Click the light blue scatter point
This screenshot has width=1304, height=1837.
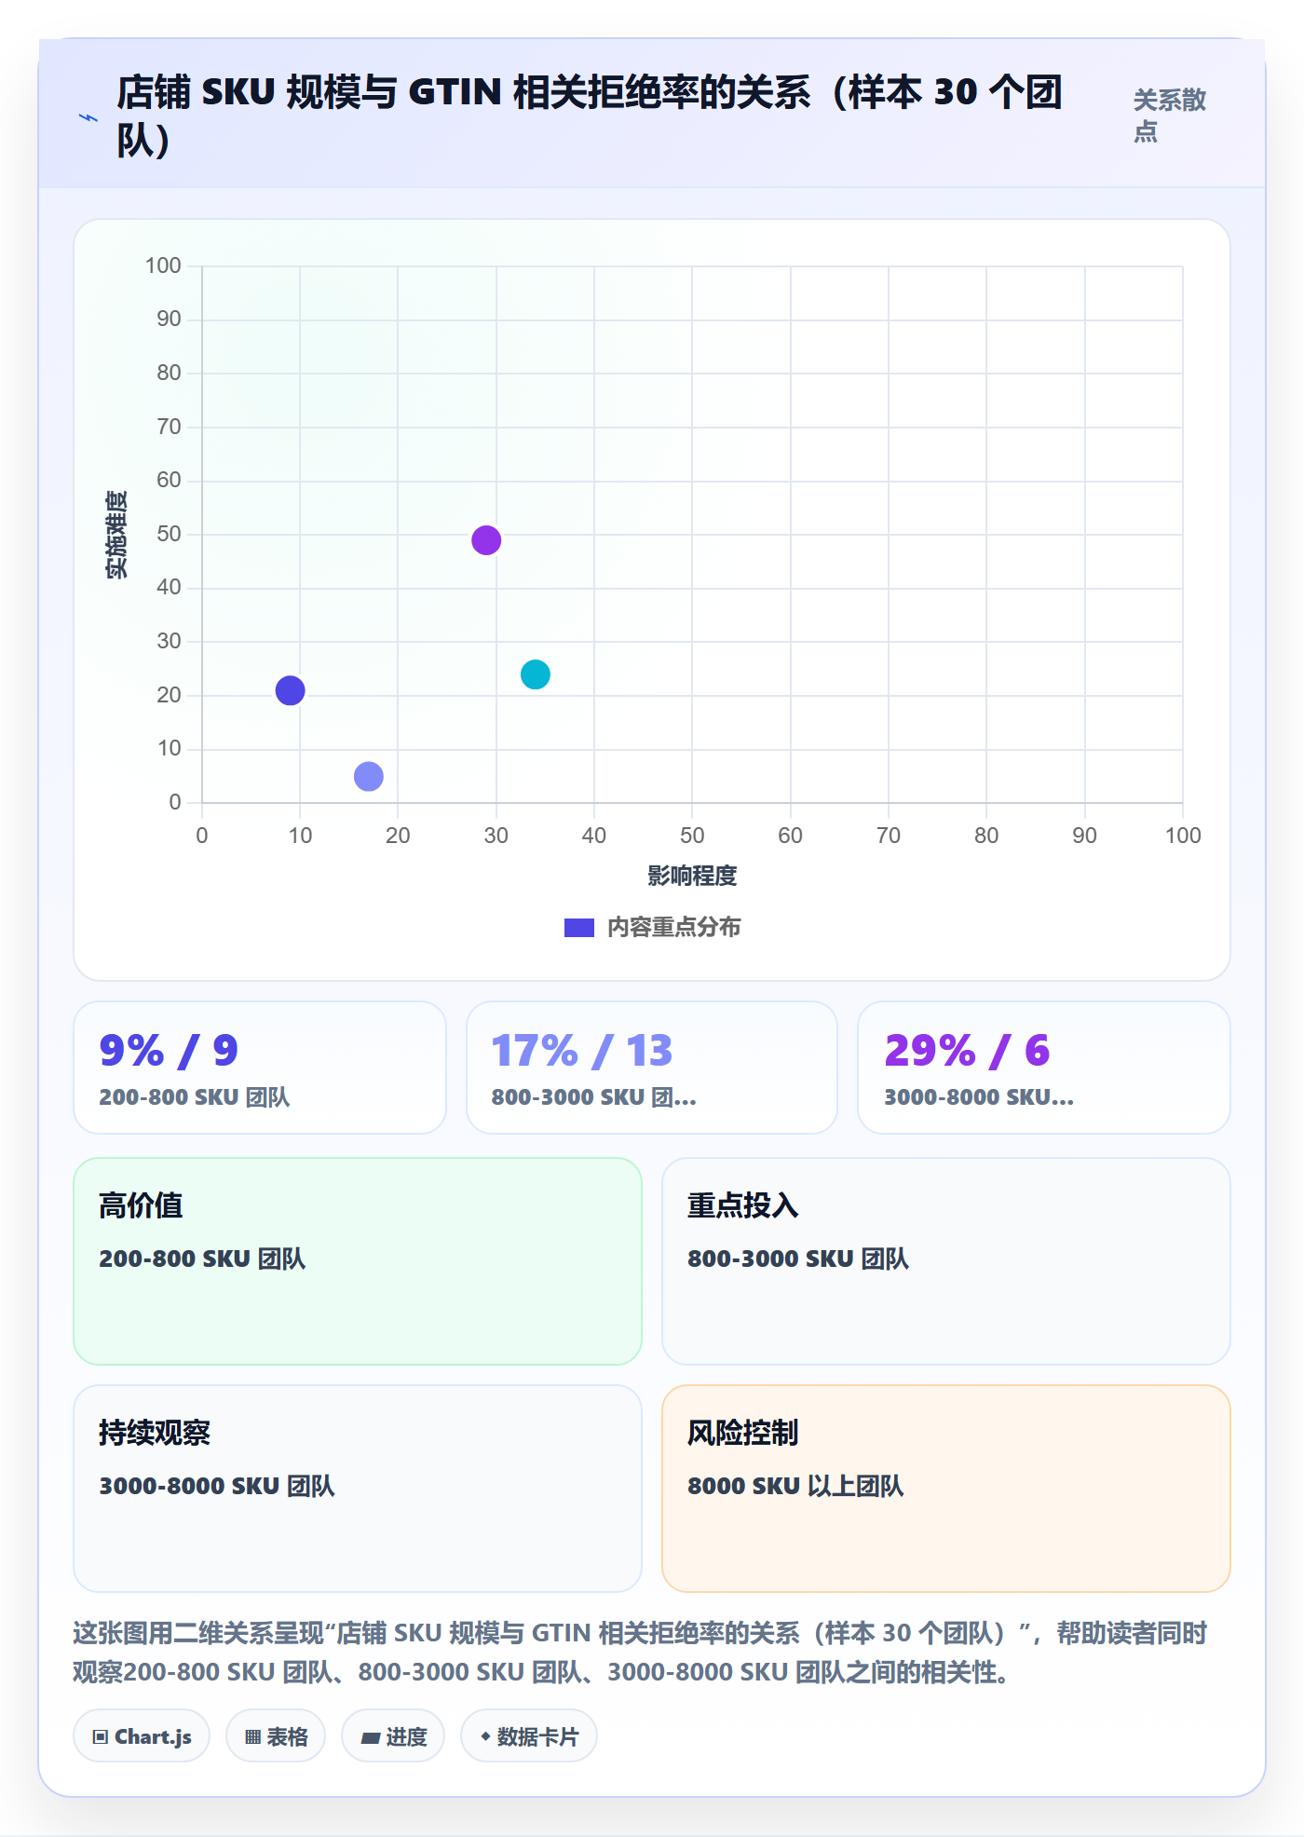pyautogui.click(x=369, y=776)
